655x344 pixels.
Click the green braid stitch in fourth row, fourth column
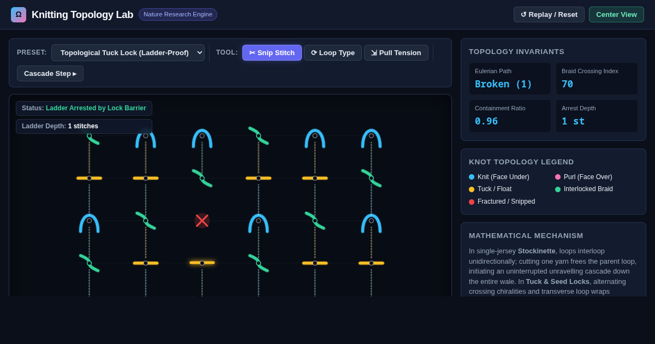pos(259,263)
